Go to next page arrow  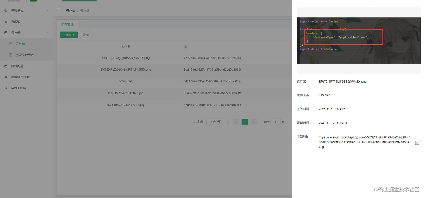tap(254, 122)
